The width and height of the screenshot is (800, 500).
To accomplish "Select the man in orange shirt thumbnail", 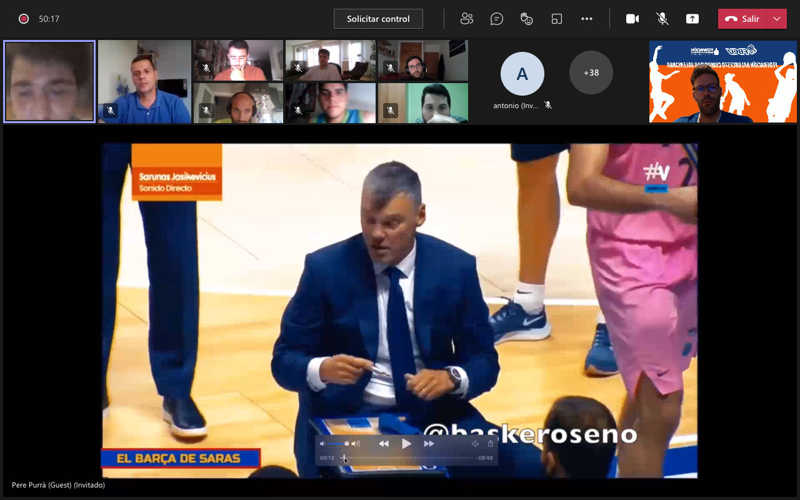I will [238, 60].
